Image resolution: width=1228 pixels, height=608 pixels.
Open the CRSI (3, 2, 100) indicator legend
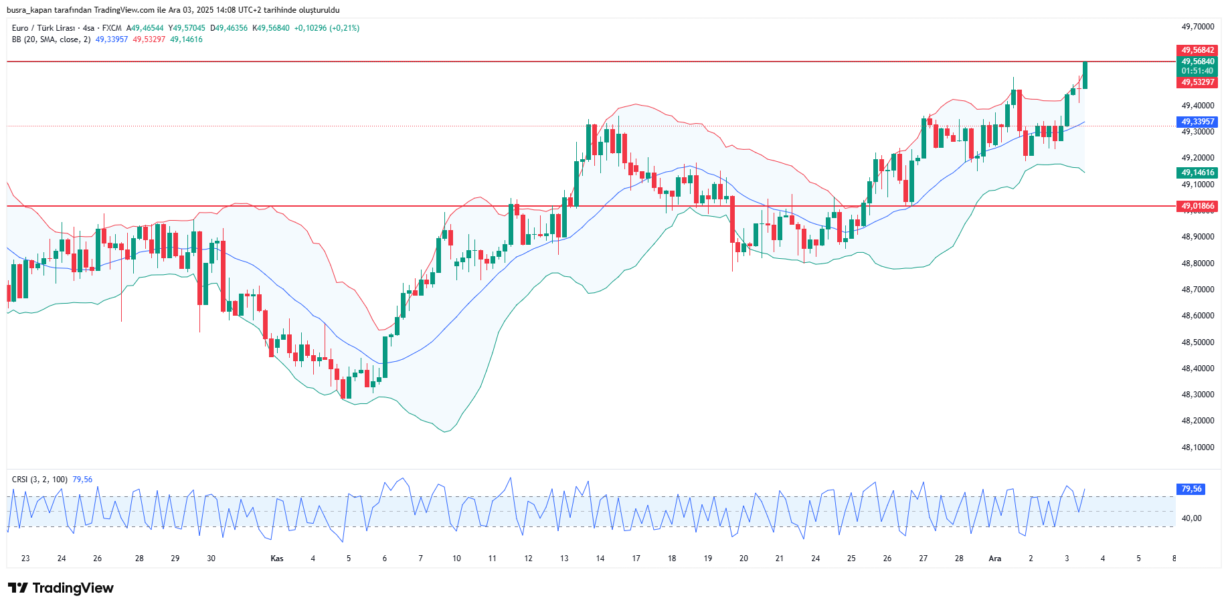pyautogui.click(x=39, y=480)
